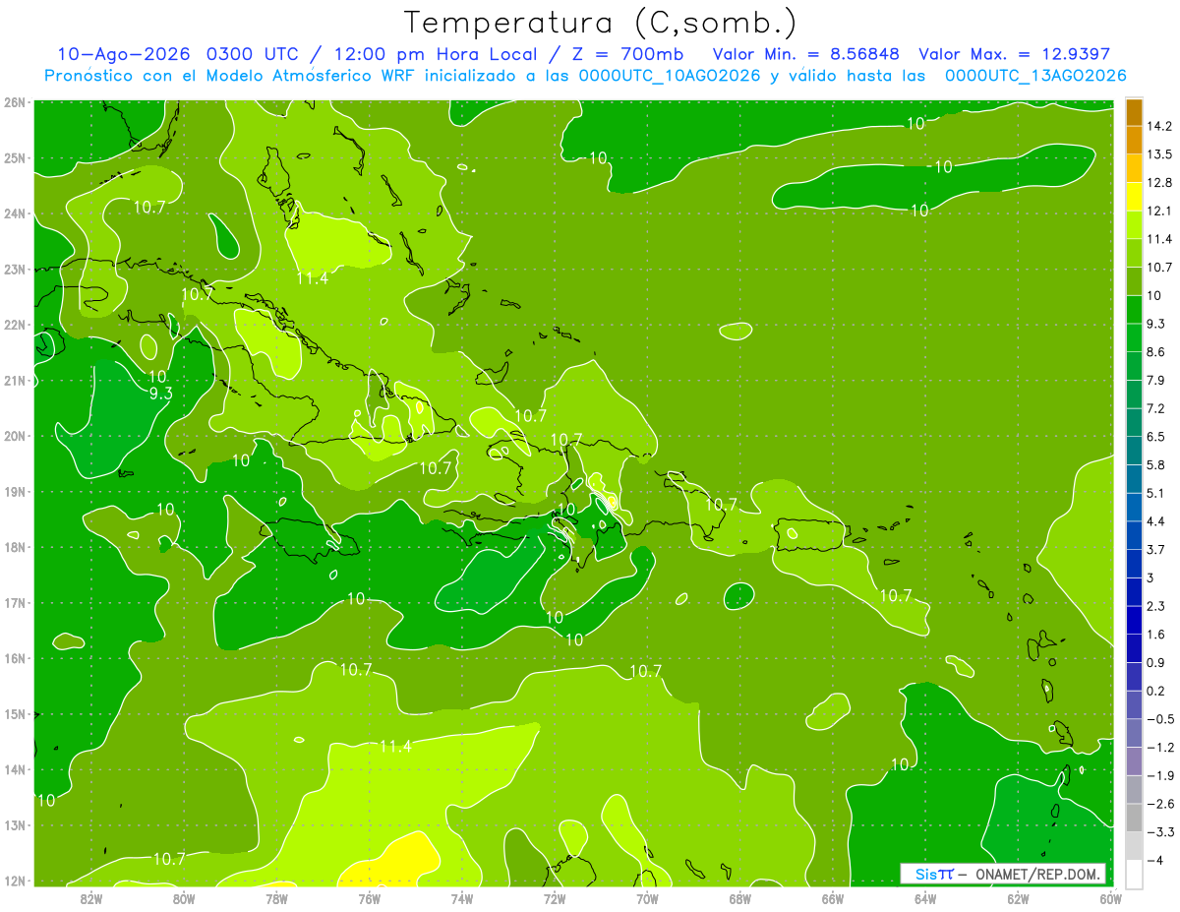Image resolution: width=1180 pixels, height=912 pixels.
Task: Click the '9.3' contour label on the map
Action: pos(160,394)
